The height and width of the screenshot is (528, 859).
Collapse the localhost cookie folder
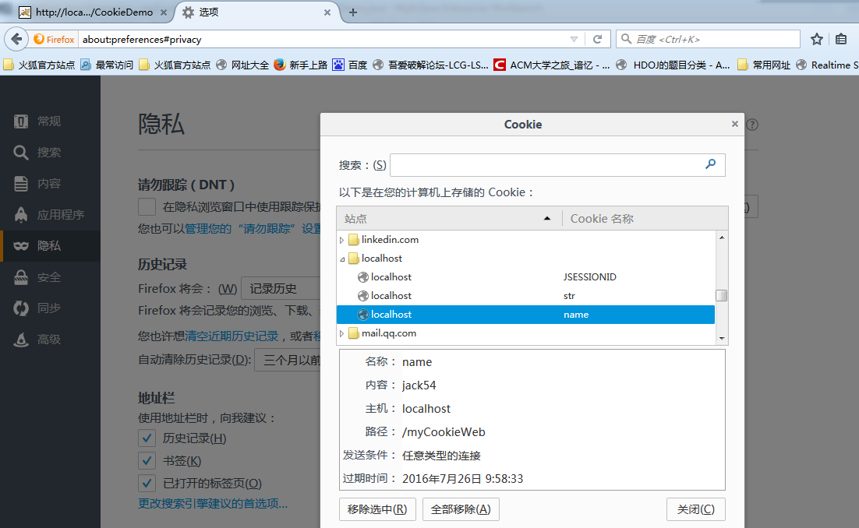pos(342,259)
